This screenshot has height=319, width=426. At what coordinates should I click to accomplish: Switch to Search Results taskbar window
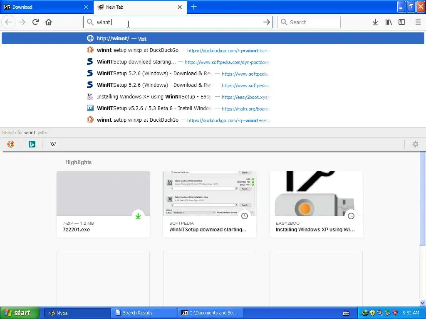click(x=144, y=313)
